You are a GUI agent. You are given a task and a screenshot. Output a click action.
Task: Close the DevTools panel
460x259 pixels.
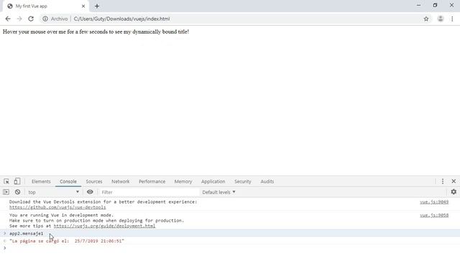tap(454, 181)
